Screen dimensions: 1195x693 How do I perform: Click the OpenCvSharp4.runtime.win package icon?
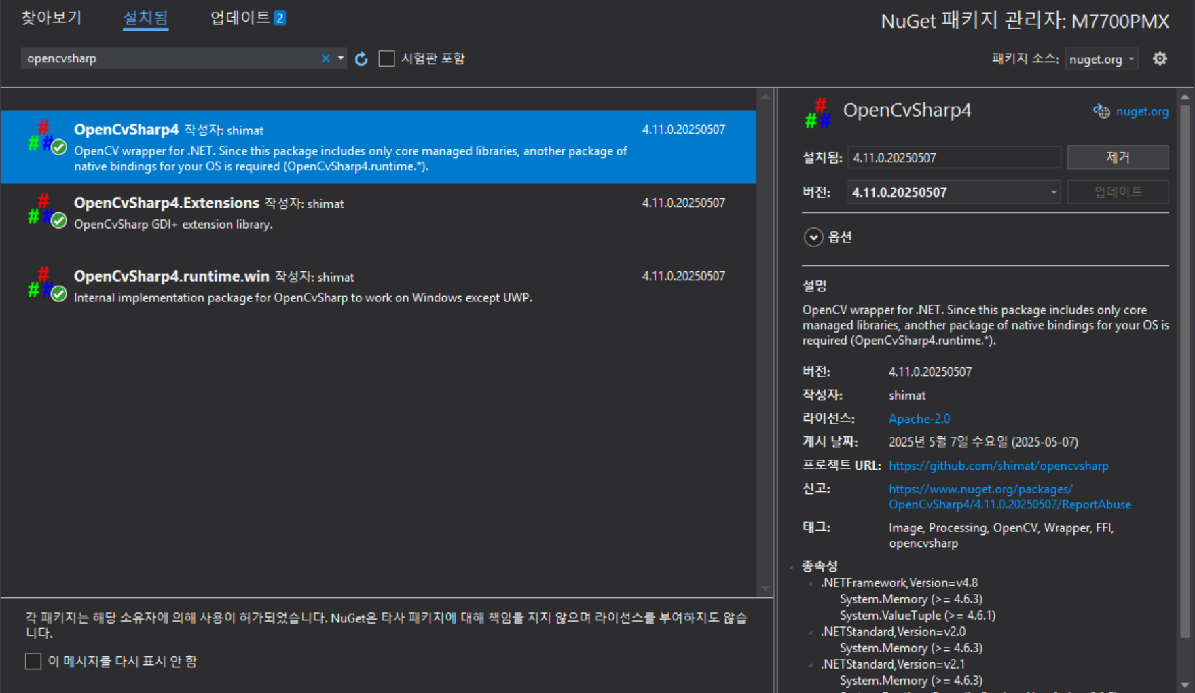click(x=46, y=284)
